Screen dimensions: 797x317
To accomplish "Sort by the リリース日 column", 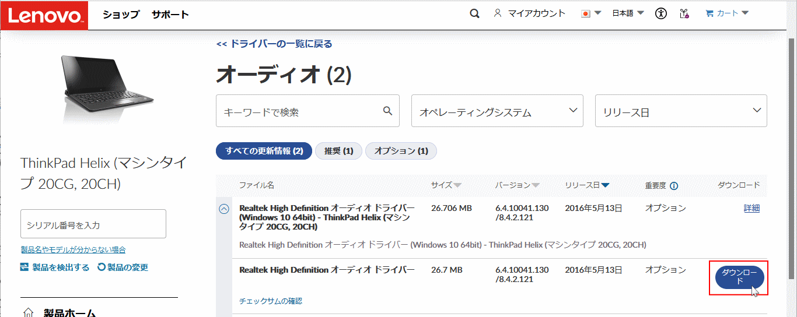I will [587, 185].
